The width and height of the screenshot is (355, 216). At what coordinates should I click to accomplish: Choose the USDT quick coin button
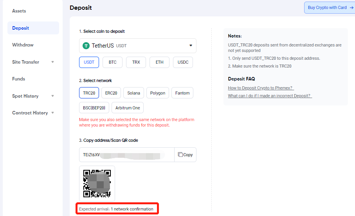tap(89, 62)
